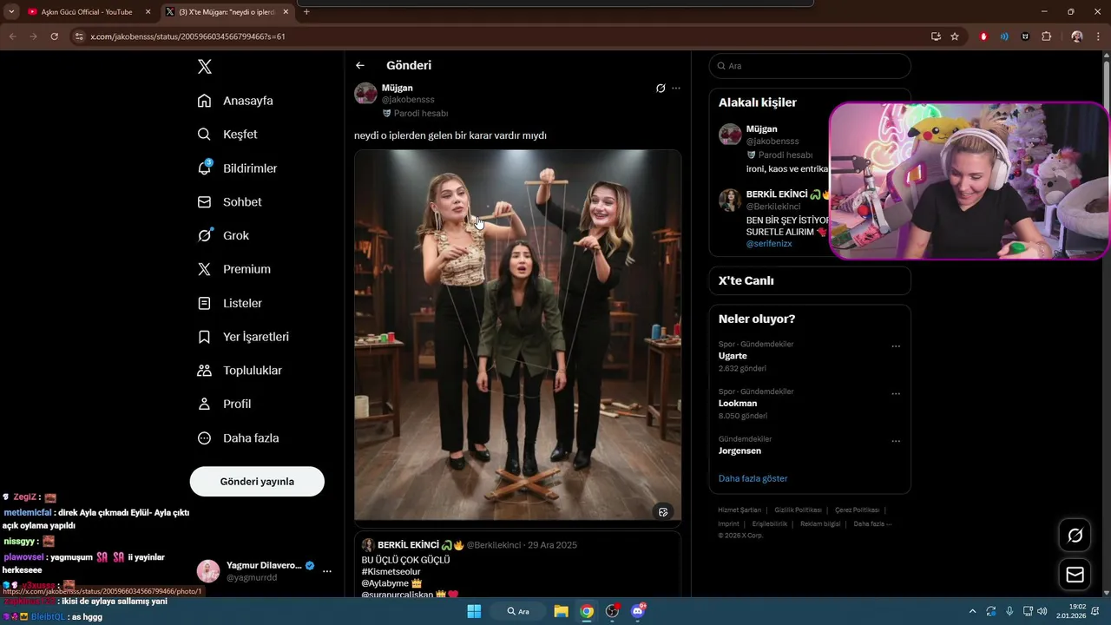
Task: Open File Explorer from taskbar
Action: [x=561, y=611]
